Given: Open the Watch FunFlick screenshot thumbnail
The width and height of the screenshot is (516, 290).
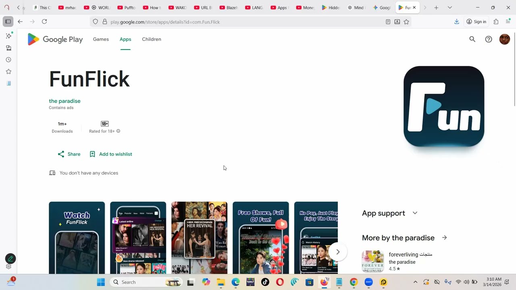Looking at the screenshot, I should pos(77,238).
